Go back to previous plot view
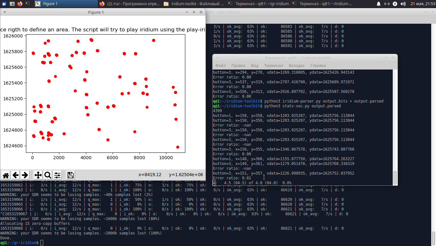 [x=15, y=175]
